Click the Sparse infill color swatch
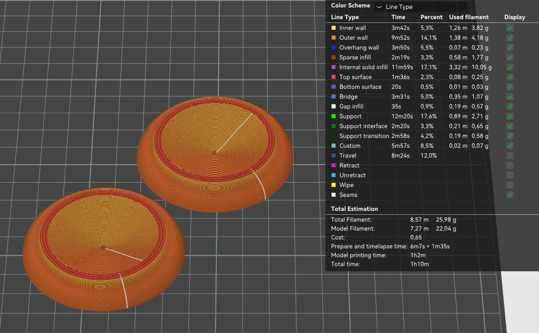This screenshot has width=539, height=333. point(333,58)
